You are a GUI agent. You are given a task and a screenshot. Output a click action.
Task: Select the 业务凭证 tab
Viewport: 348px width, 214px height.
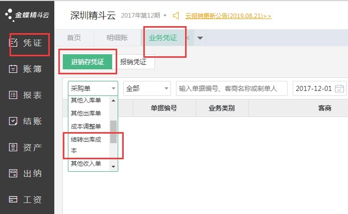coord(163,38)
